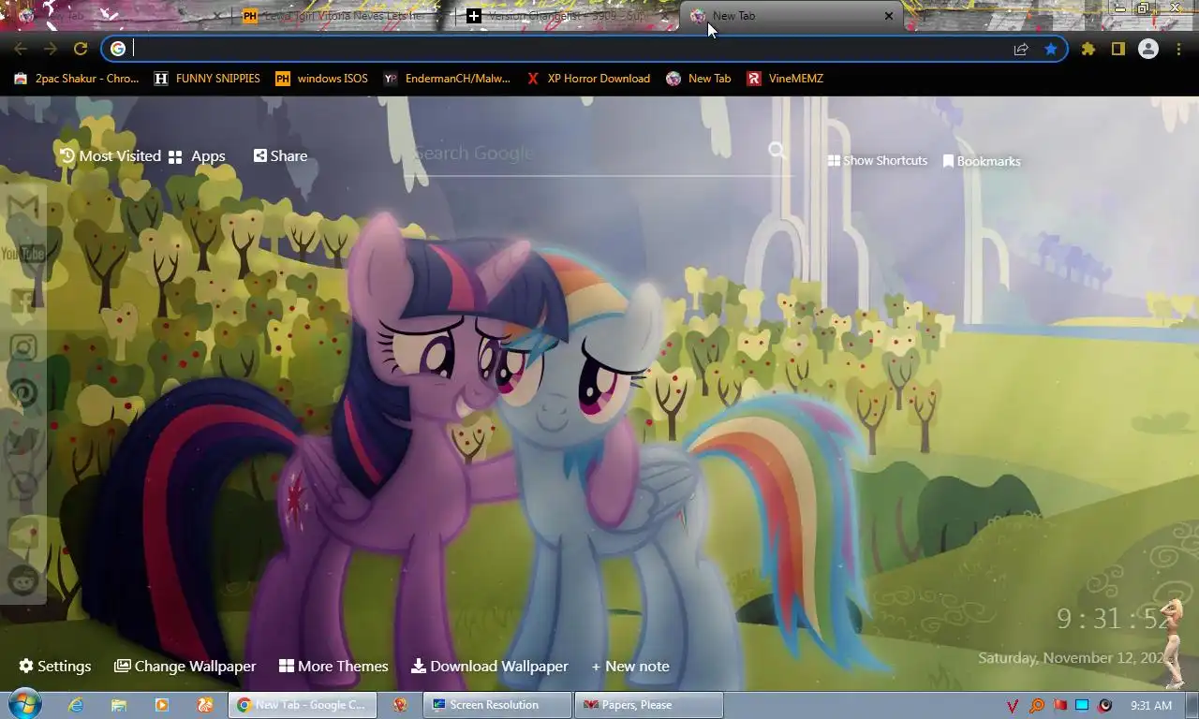Toggle the Chrome side panel icon
The image size is (1199, 719).
(x=1118, y=49)
